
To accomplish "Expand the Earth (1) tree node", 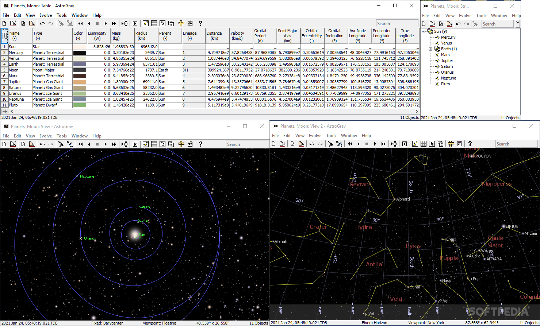I will click(430, 49).
